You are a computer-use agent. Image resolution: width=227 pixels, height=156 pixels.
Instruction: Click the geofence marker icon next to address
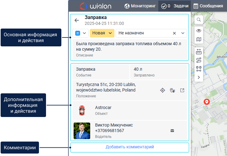tap(172, 90)
